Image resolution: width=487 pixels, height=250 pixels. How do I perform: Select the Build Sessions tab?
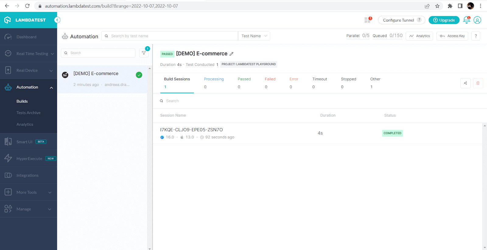click(177, 83)
